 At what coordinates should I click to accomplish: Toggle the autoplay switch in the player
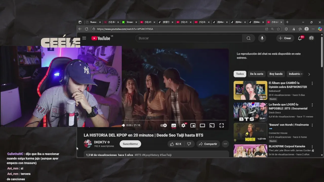[x=164, y=125]
